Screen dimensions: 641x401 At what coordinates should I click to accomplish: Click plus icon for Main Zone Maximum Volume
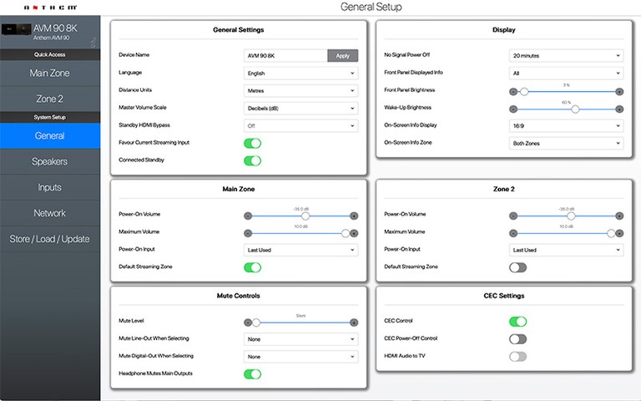pos(354,233)
